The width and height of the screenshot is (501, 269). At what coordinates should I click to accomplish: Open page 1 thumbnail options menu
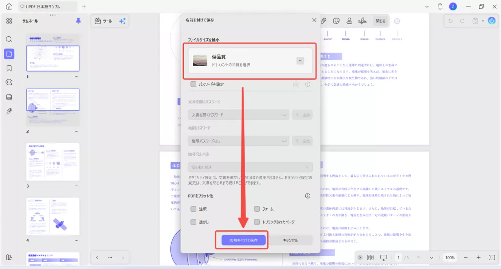76,77
